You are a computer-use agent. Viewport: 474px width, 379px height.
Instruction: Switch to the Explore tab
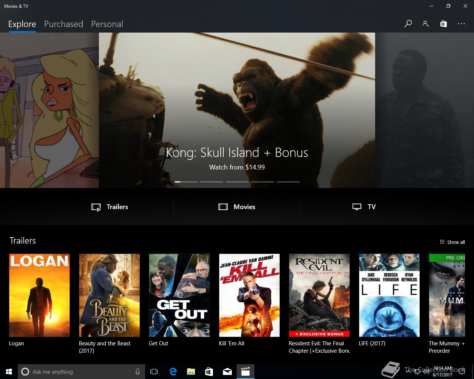pos(22,24)
